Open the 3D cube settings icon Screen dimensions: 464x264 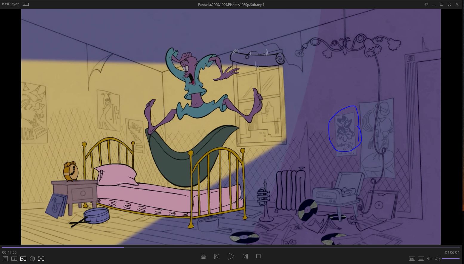click(32, 259)
